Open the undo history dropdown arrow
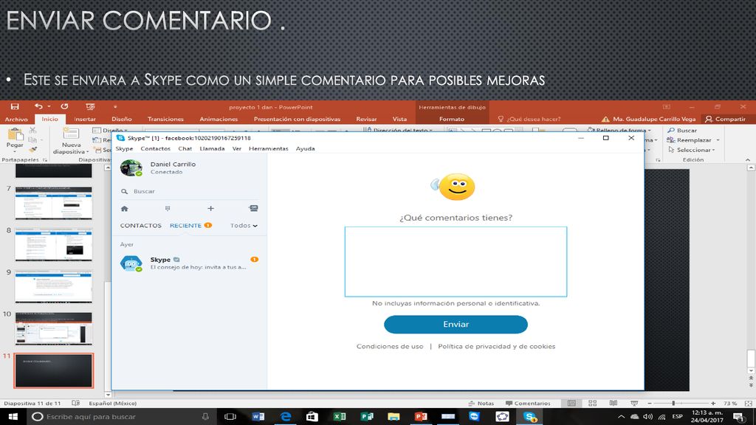Screen dimensions: 756x425 [x=49, y=107]
